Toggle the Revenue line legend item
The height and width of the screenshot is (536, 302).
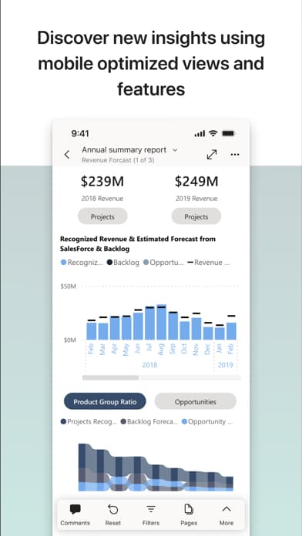coord(209,263)
